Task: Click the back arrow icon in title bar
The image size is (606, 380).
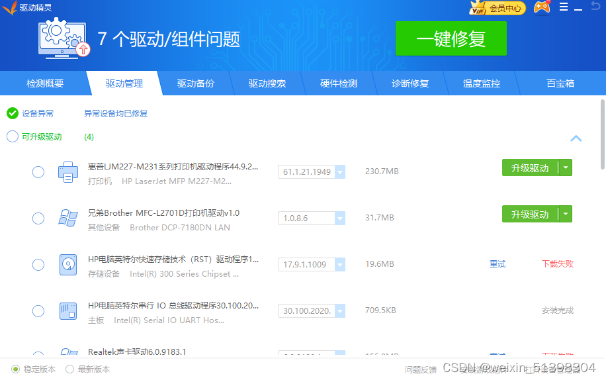Action: (595, 5)
